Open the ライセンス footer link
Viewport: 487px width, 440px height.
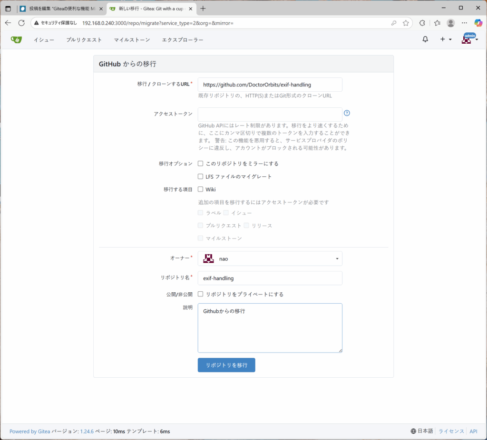point(451,431)
